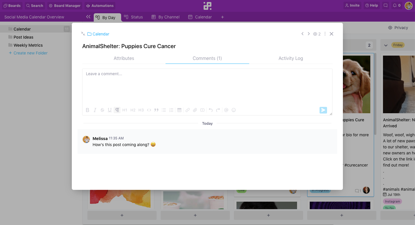The image size is (415, 225).
Task: Apply strikethrough formatting
Action: pyautogui.click(x=102, y=110)
